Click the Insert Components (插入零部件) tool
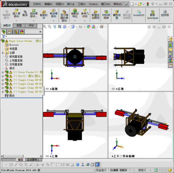 tap(16, 13)
